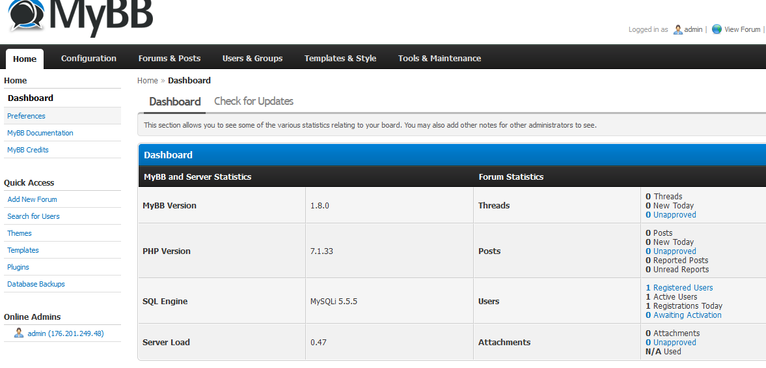Click Awaiting Activation link

(683, 315)
